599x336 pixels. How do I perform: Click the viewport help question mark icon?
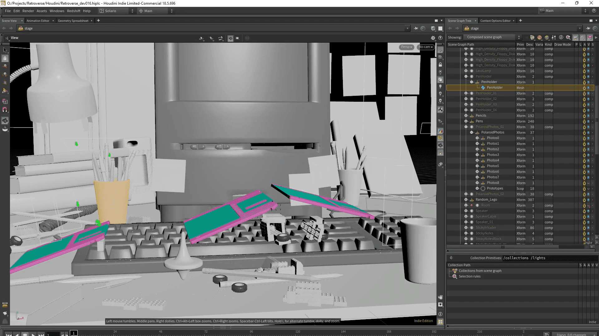[440, 38]
